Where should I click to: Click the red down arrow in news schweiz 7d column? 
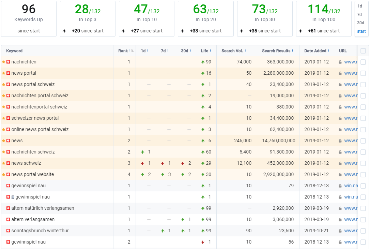(163, 163)
